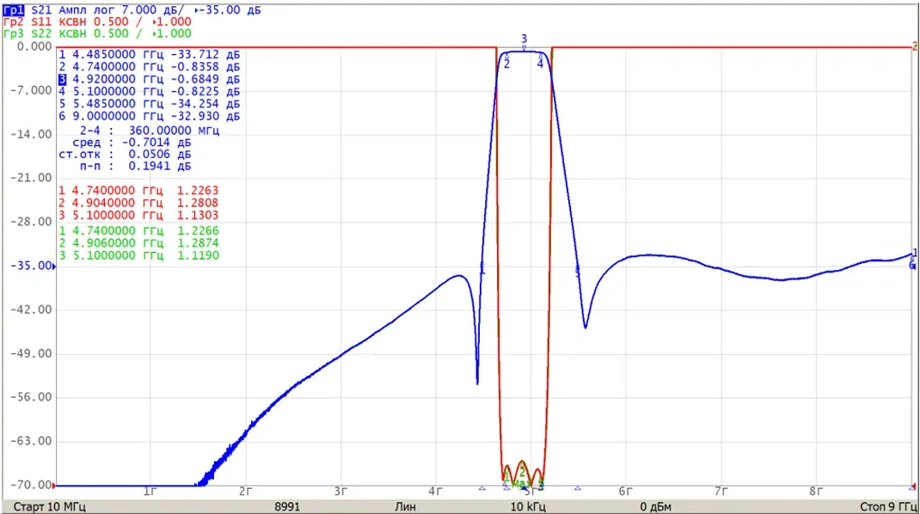The width and height of the screenshot is (920, 514).
Task: Select S11 marker row with value 1.2263
Action: tap(138, 191)
